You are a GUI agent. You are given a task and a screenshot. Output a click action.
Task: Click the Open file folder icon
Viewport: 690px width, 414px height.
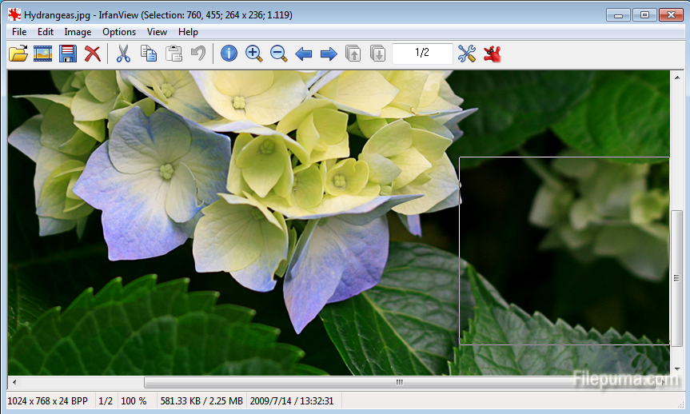click(x=18, y=54)
